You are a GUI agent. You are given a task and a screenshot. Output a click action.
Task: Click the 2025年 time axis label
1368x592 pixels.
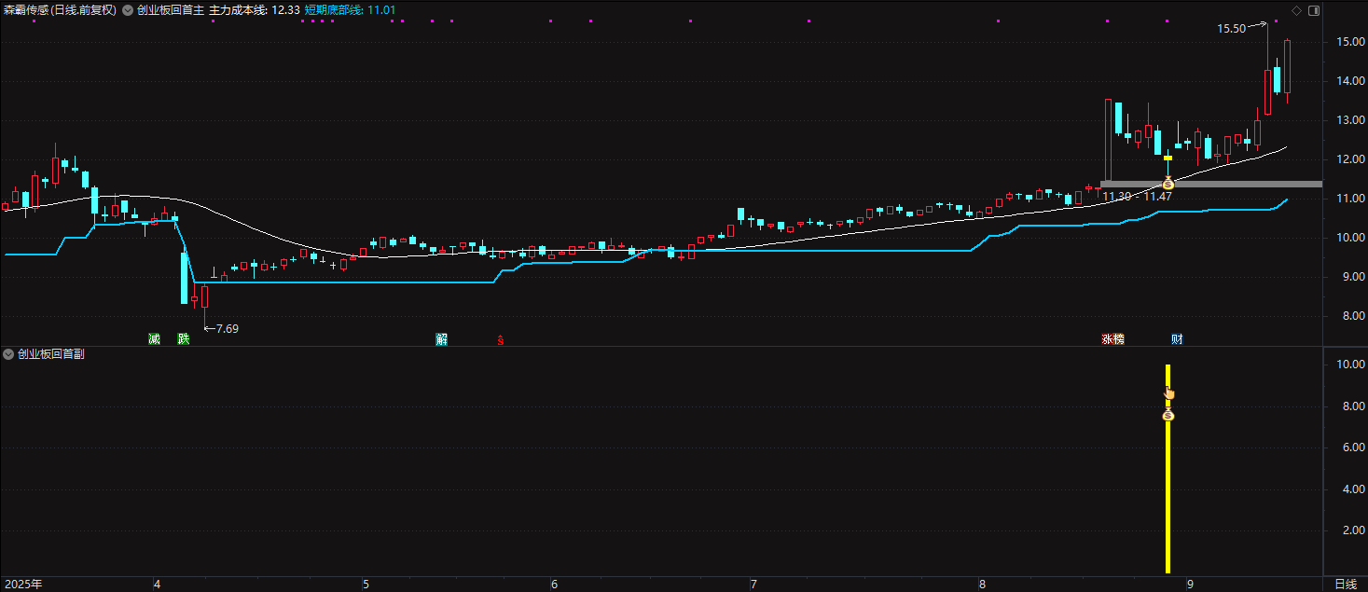[23, 585]
